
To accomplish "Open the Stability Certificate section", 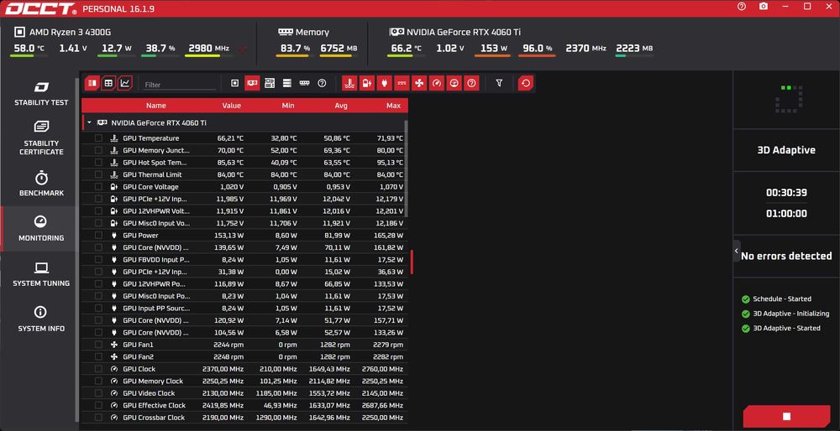I will [41, 138].
